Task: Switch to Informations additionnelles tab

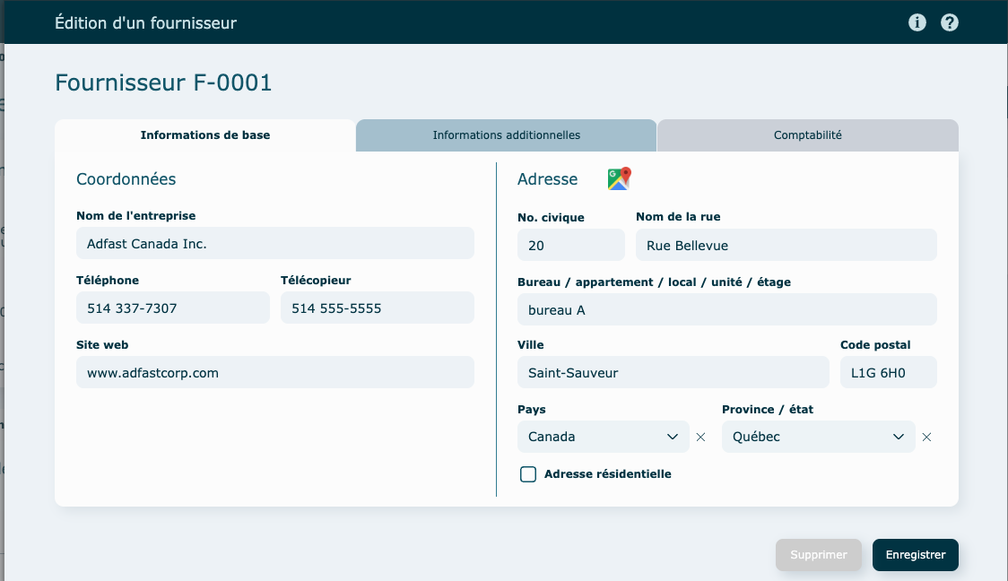Action: (506, 135)
